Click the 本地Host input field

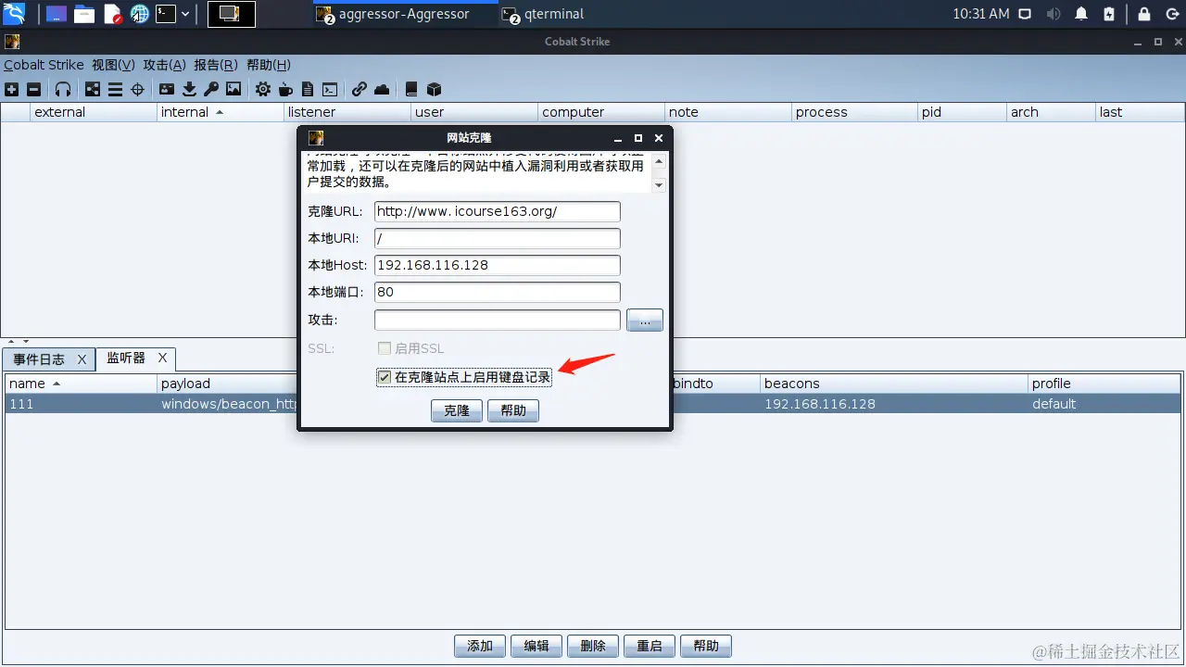click(x=498, y=265)
